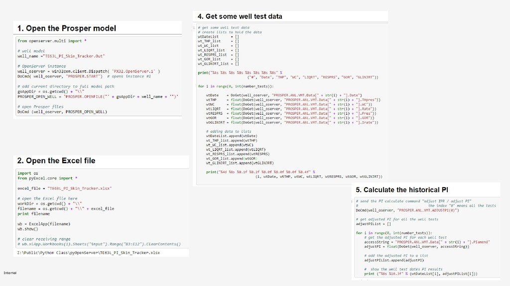Viewport: 510px width, 286px height.
Task: Click the PROSPER_OPEN_WELL assignment line
Action: [x=98, y=97]
